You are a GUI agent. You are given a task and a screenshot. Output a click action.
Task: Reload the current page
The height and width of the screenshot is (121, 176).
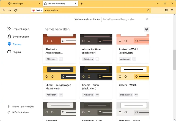pyautogui.click(x=15, y=10)
